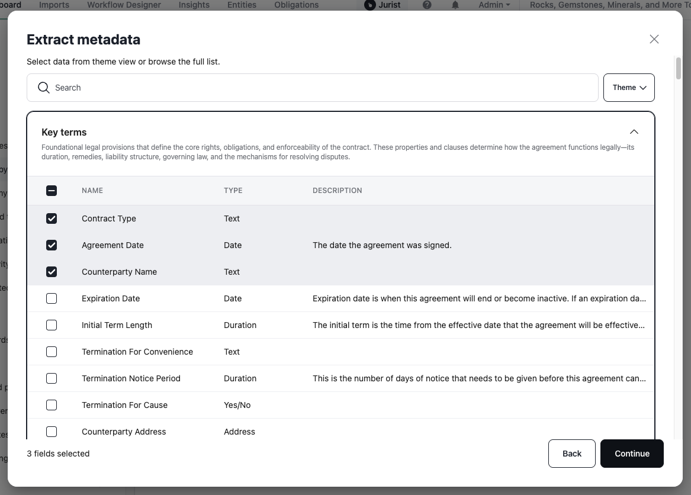Click the NAME column header
This screenshot has height=495, width=691.
click(92, 191)
